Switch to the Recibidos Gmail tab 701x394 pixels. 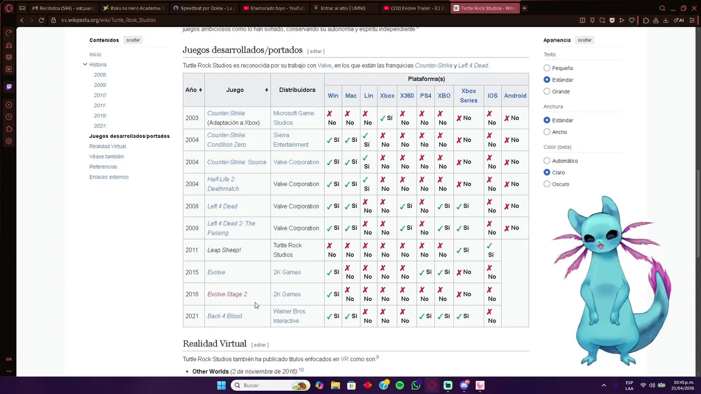pos(63,8)
